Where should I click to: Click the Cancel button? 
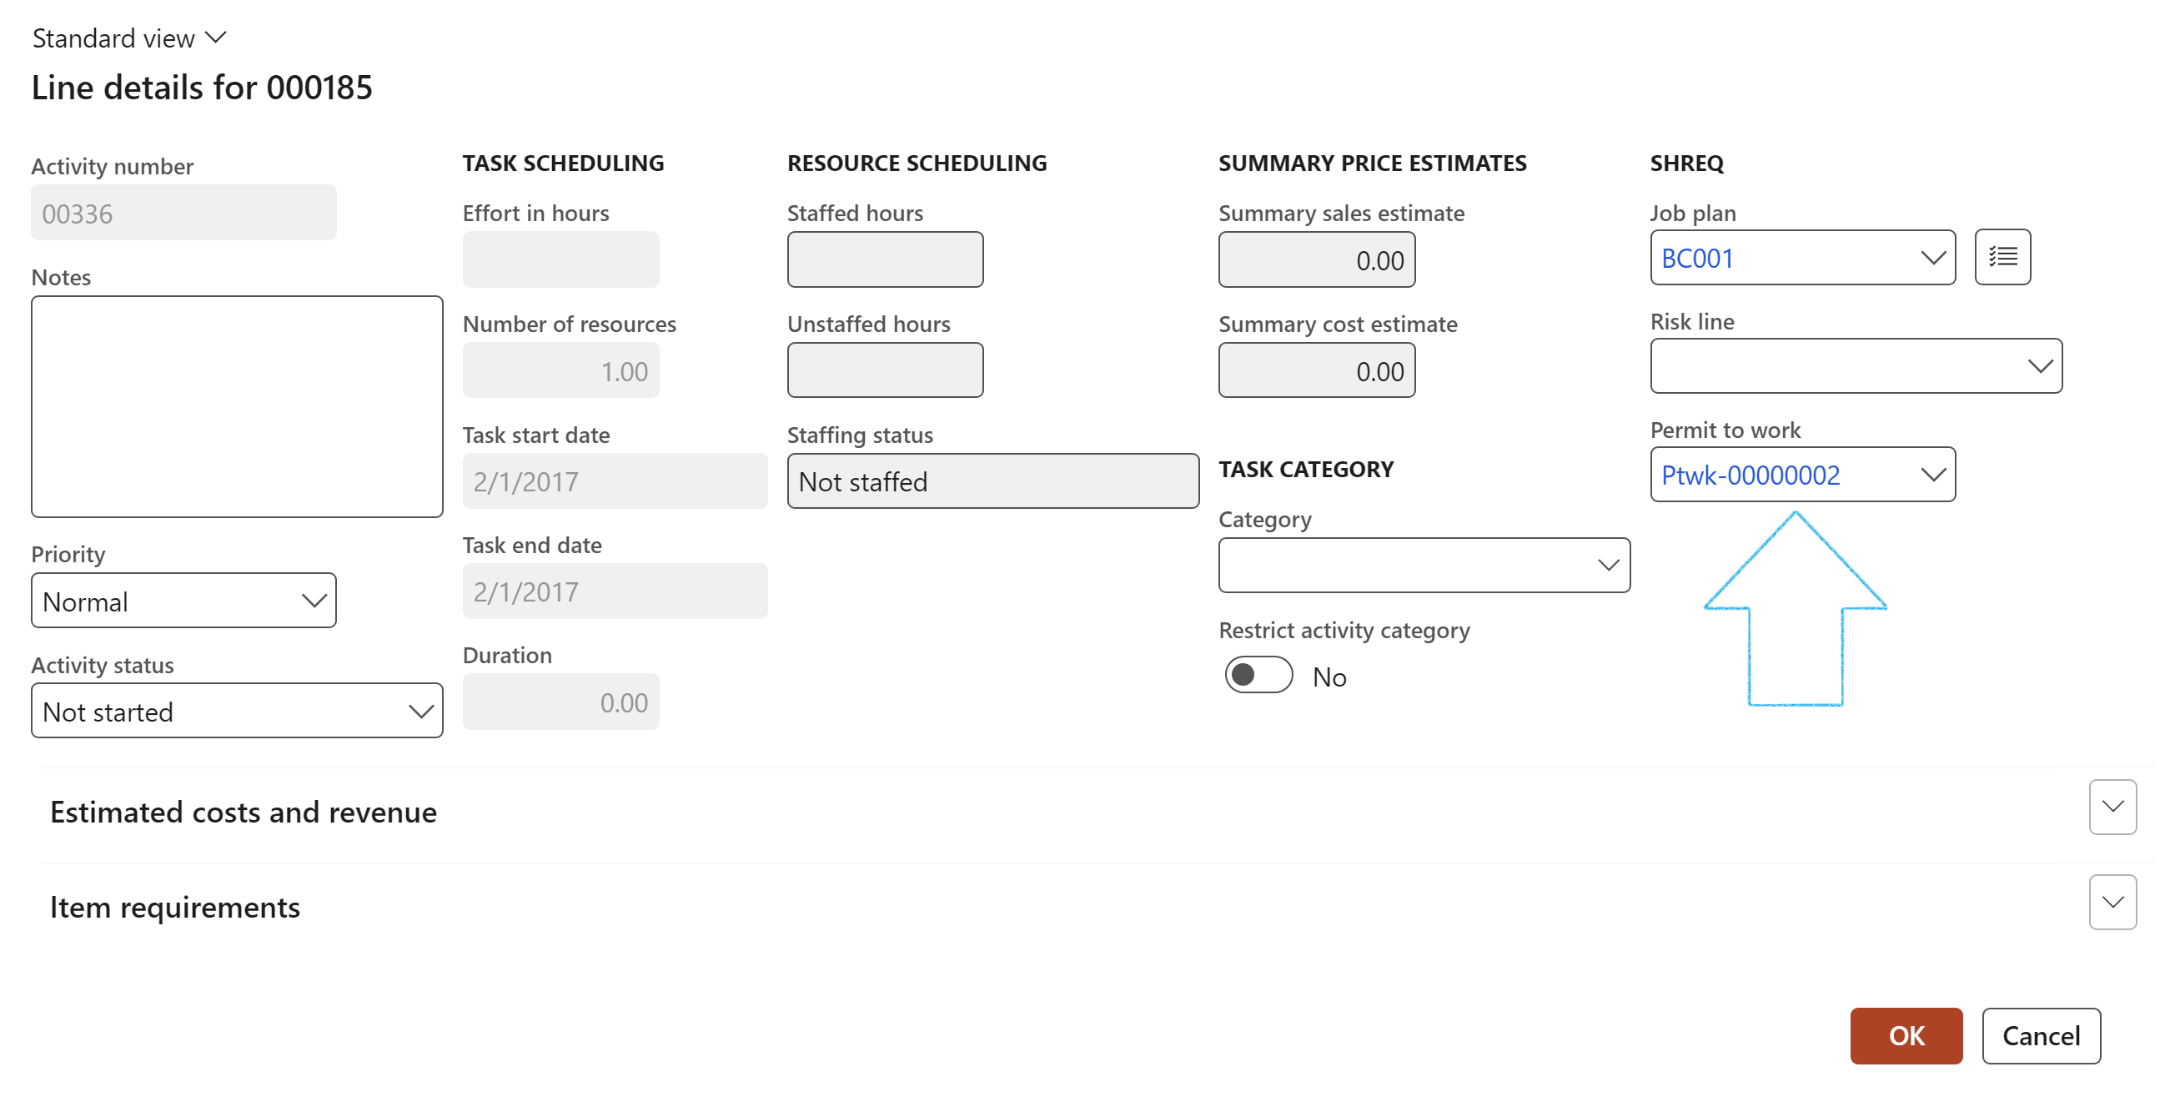pyautogui.click(x=2041, y=1035)
